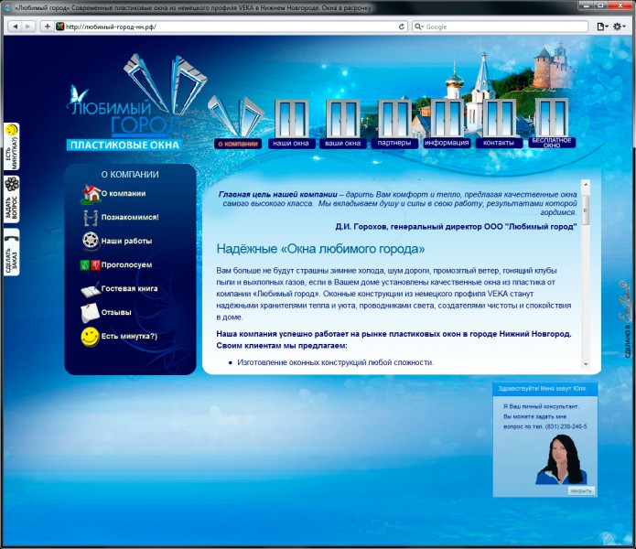The width and height of the screenshot is (636, 549).
Task: Open the 'информация' menu tab
Action: [x=447, y=143]
